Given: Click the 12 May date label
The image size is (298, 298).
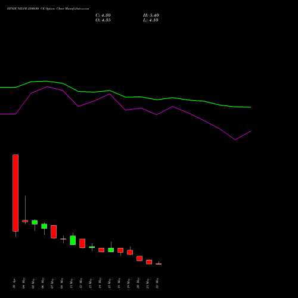Looking at the screenshot, I should click(81, 283).
